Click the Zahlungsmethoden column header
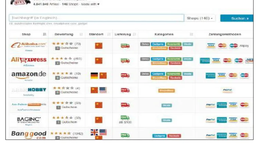This screenshot has width=259, height=145. point(225,34)
